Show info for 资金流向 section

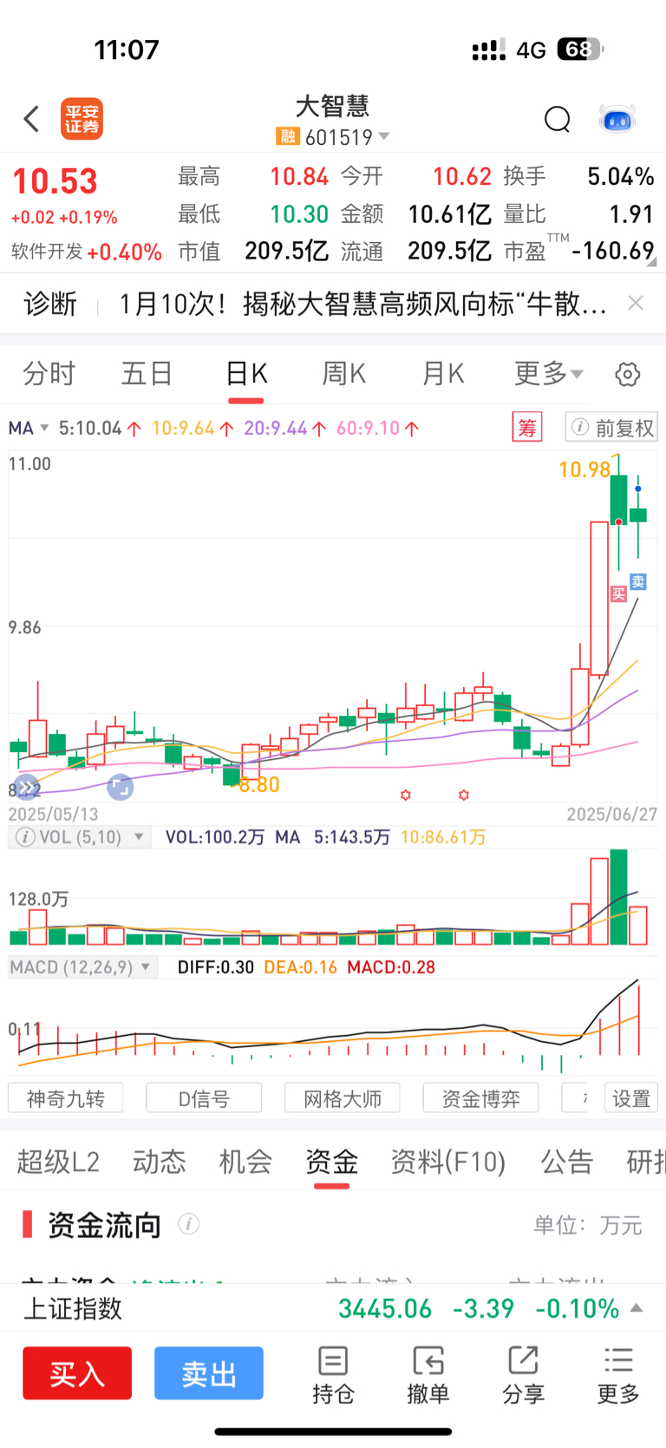click(188, 1224)
